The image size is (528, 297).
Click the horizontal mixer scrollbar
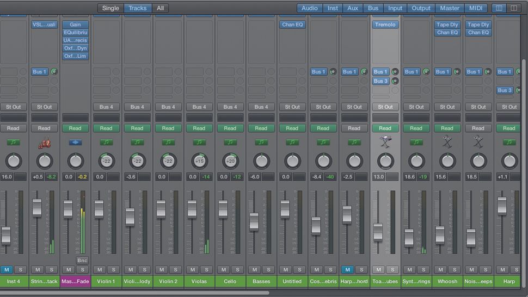coord(134,293)
